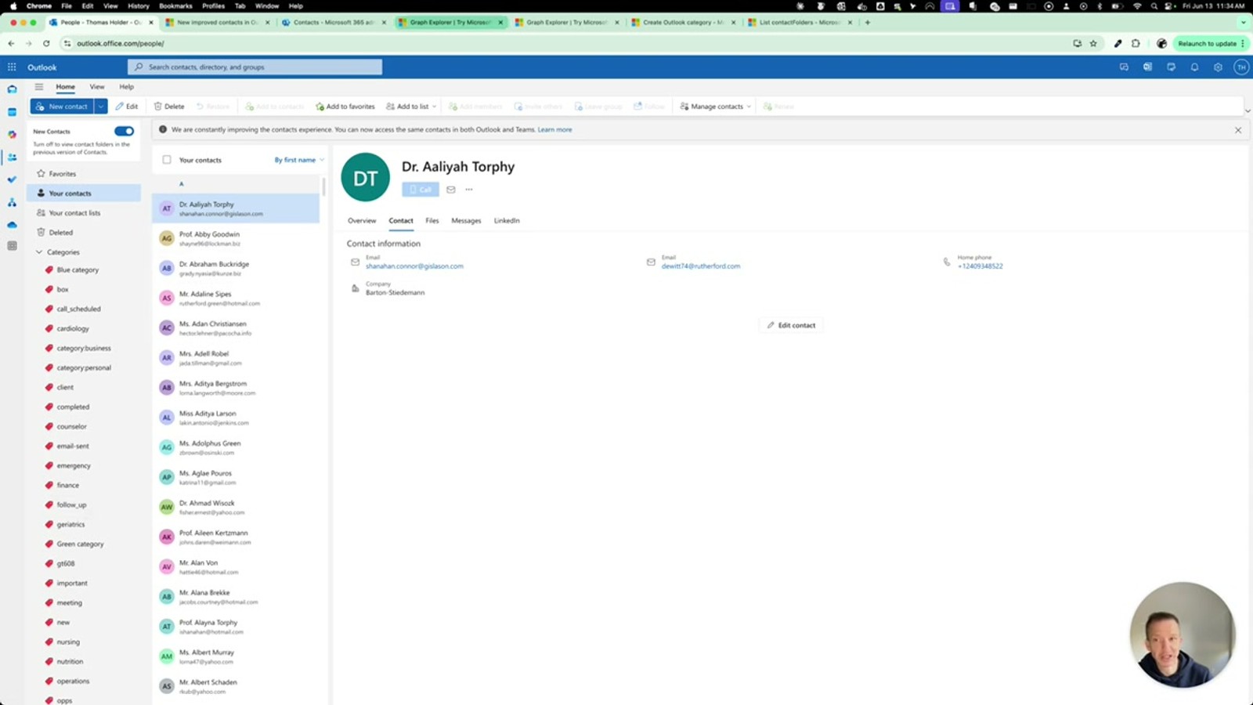Delete the selected contact

(169, 107)
